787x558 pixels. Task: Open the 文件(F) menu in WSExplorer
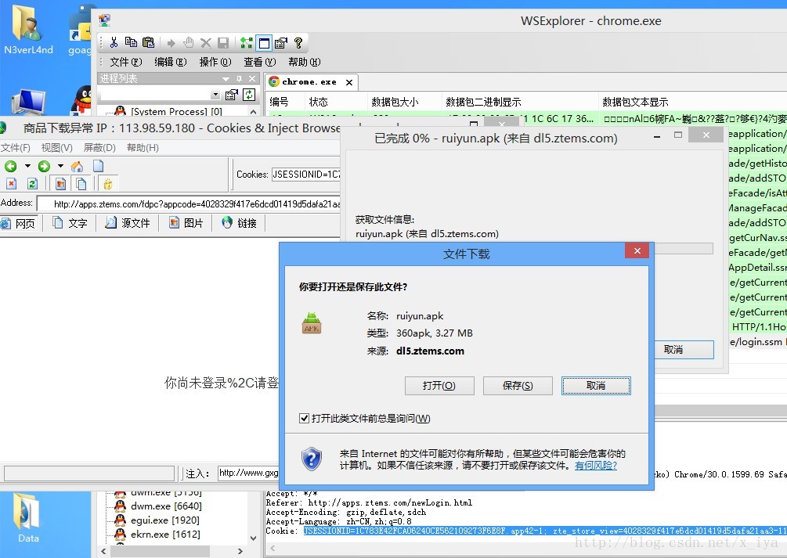tap(125, 62)
